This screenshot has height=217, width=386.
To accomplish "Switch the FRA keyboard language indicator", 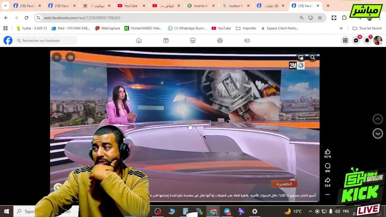I will tap(346, 211).
